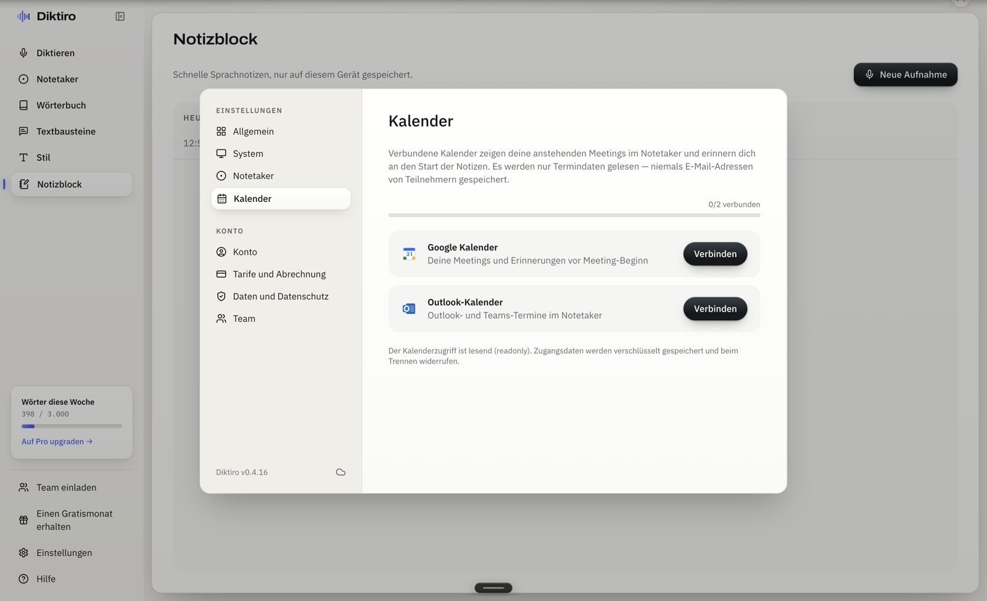Screen dimensions: 987x601
Task: Click the cloud sync icon next to version
Action: click(341, 472)
